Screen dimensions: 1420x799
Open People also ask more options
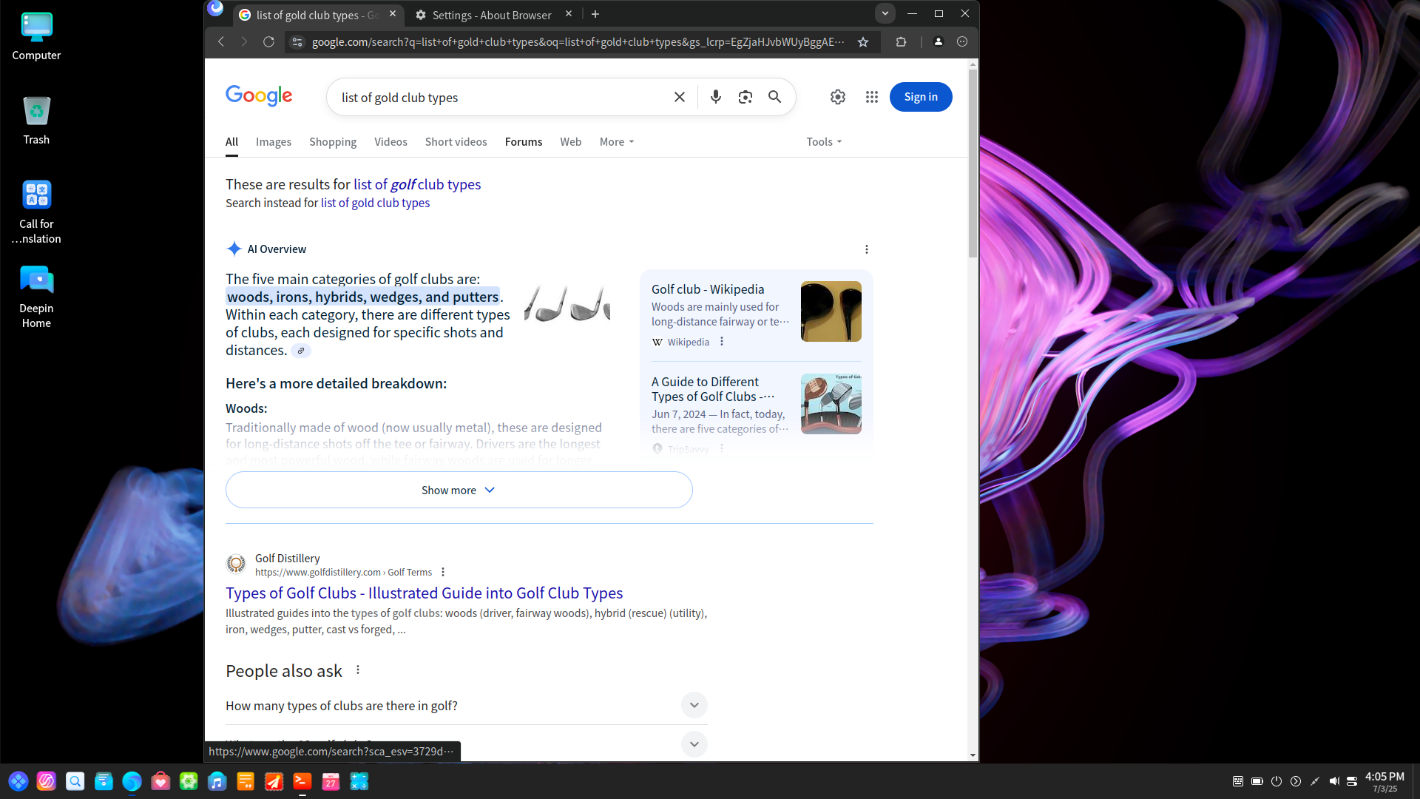click(x=357, y=670)
